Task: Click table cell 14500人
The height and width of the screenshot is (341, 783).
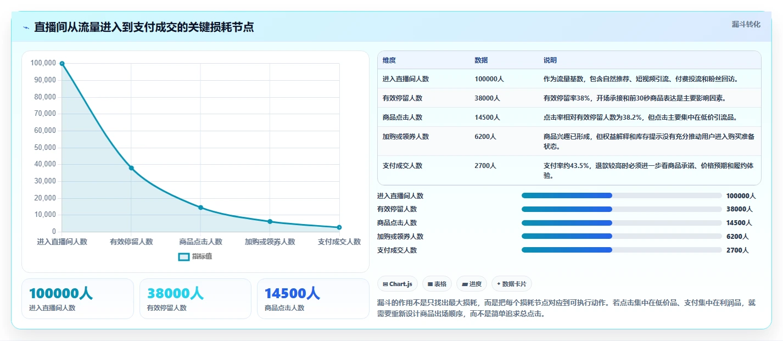Action: pos(487,118)
